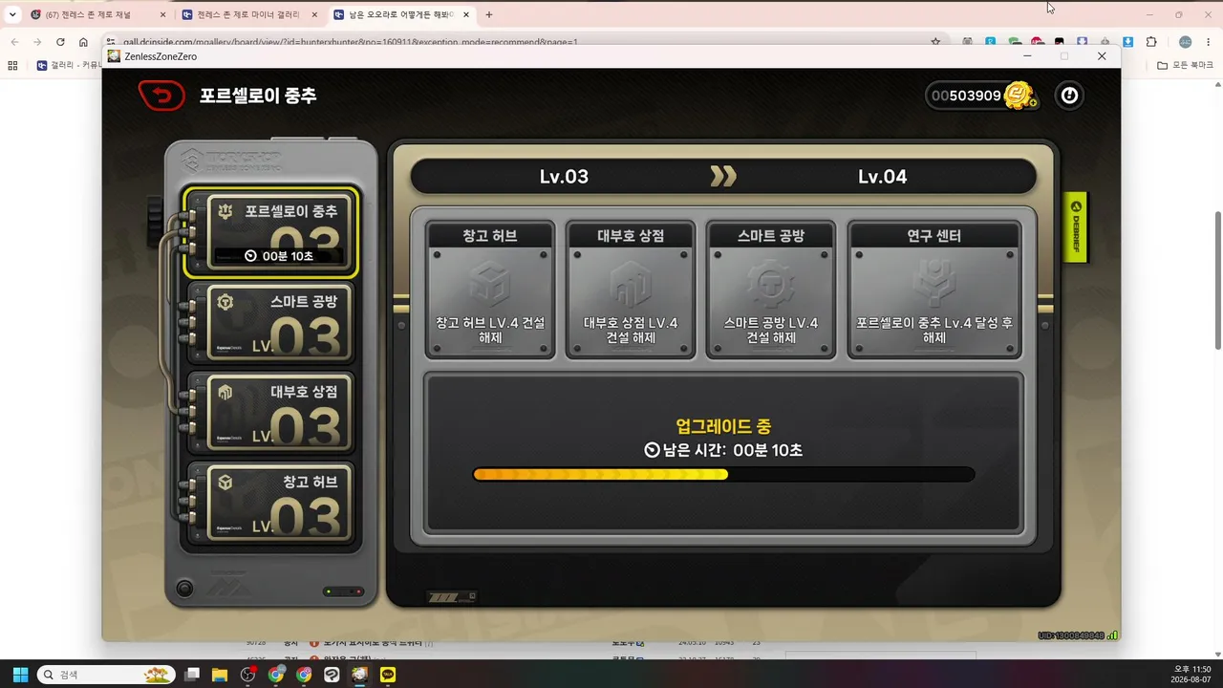Open KakaoTalk from the taskbar

(x=388, y=675)
